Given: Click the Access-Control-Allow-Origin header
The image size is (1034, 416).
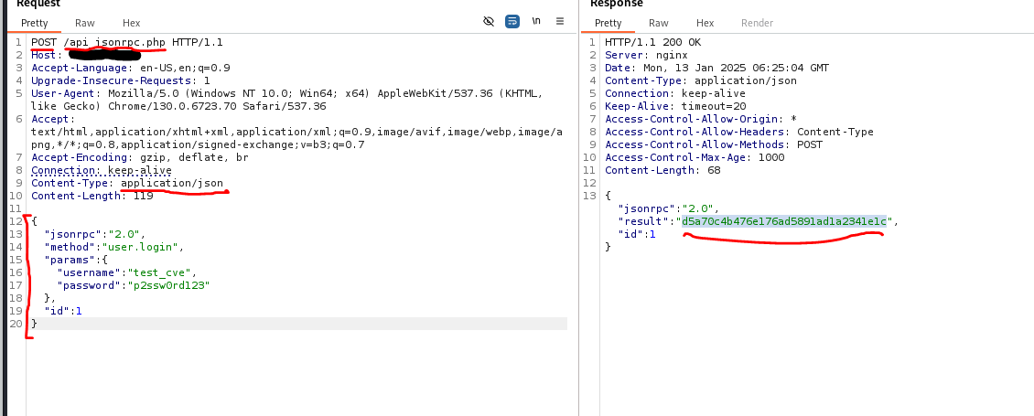Looking at the screenshot, I should [x=701, y=120].
